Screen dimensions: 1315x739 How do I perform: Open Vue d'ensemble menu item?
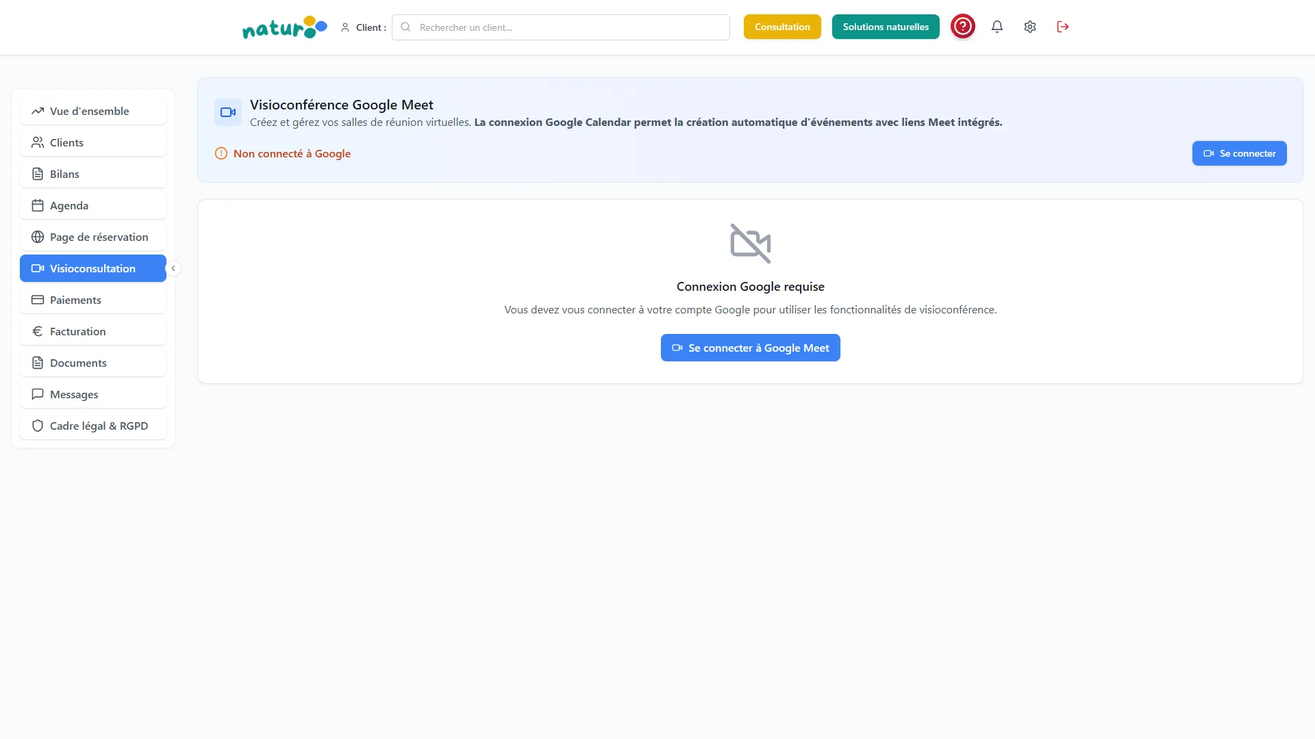93,111
